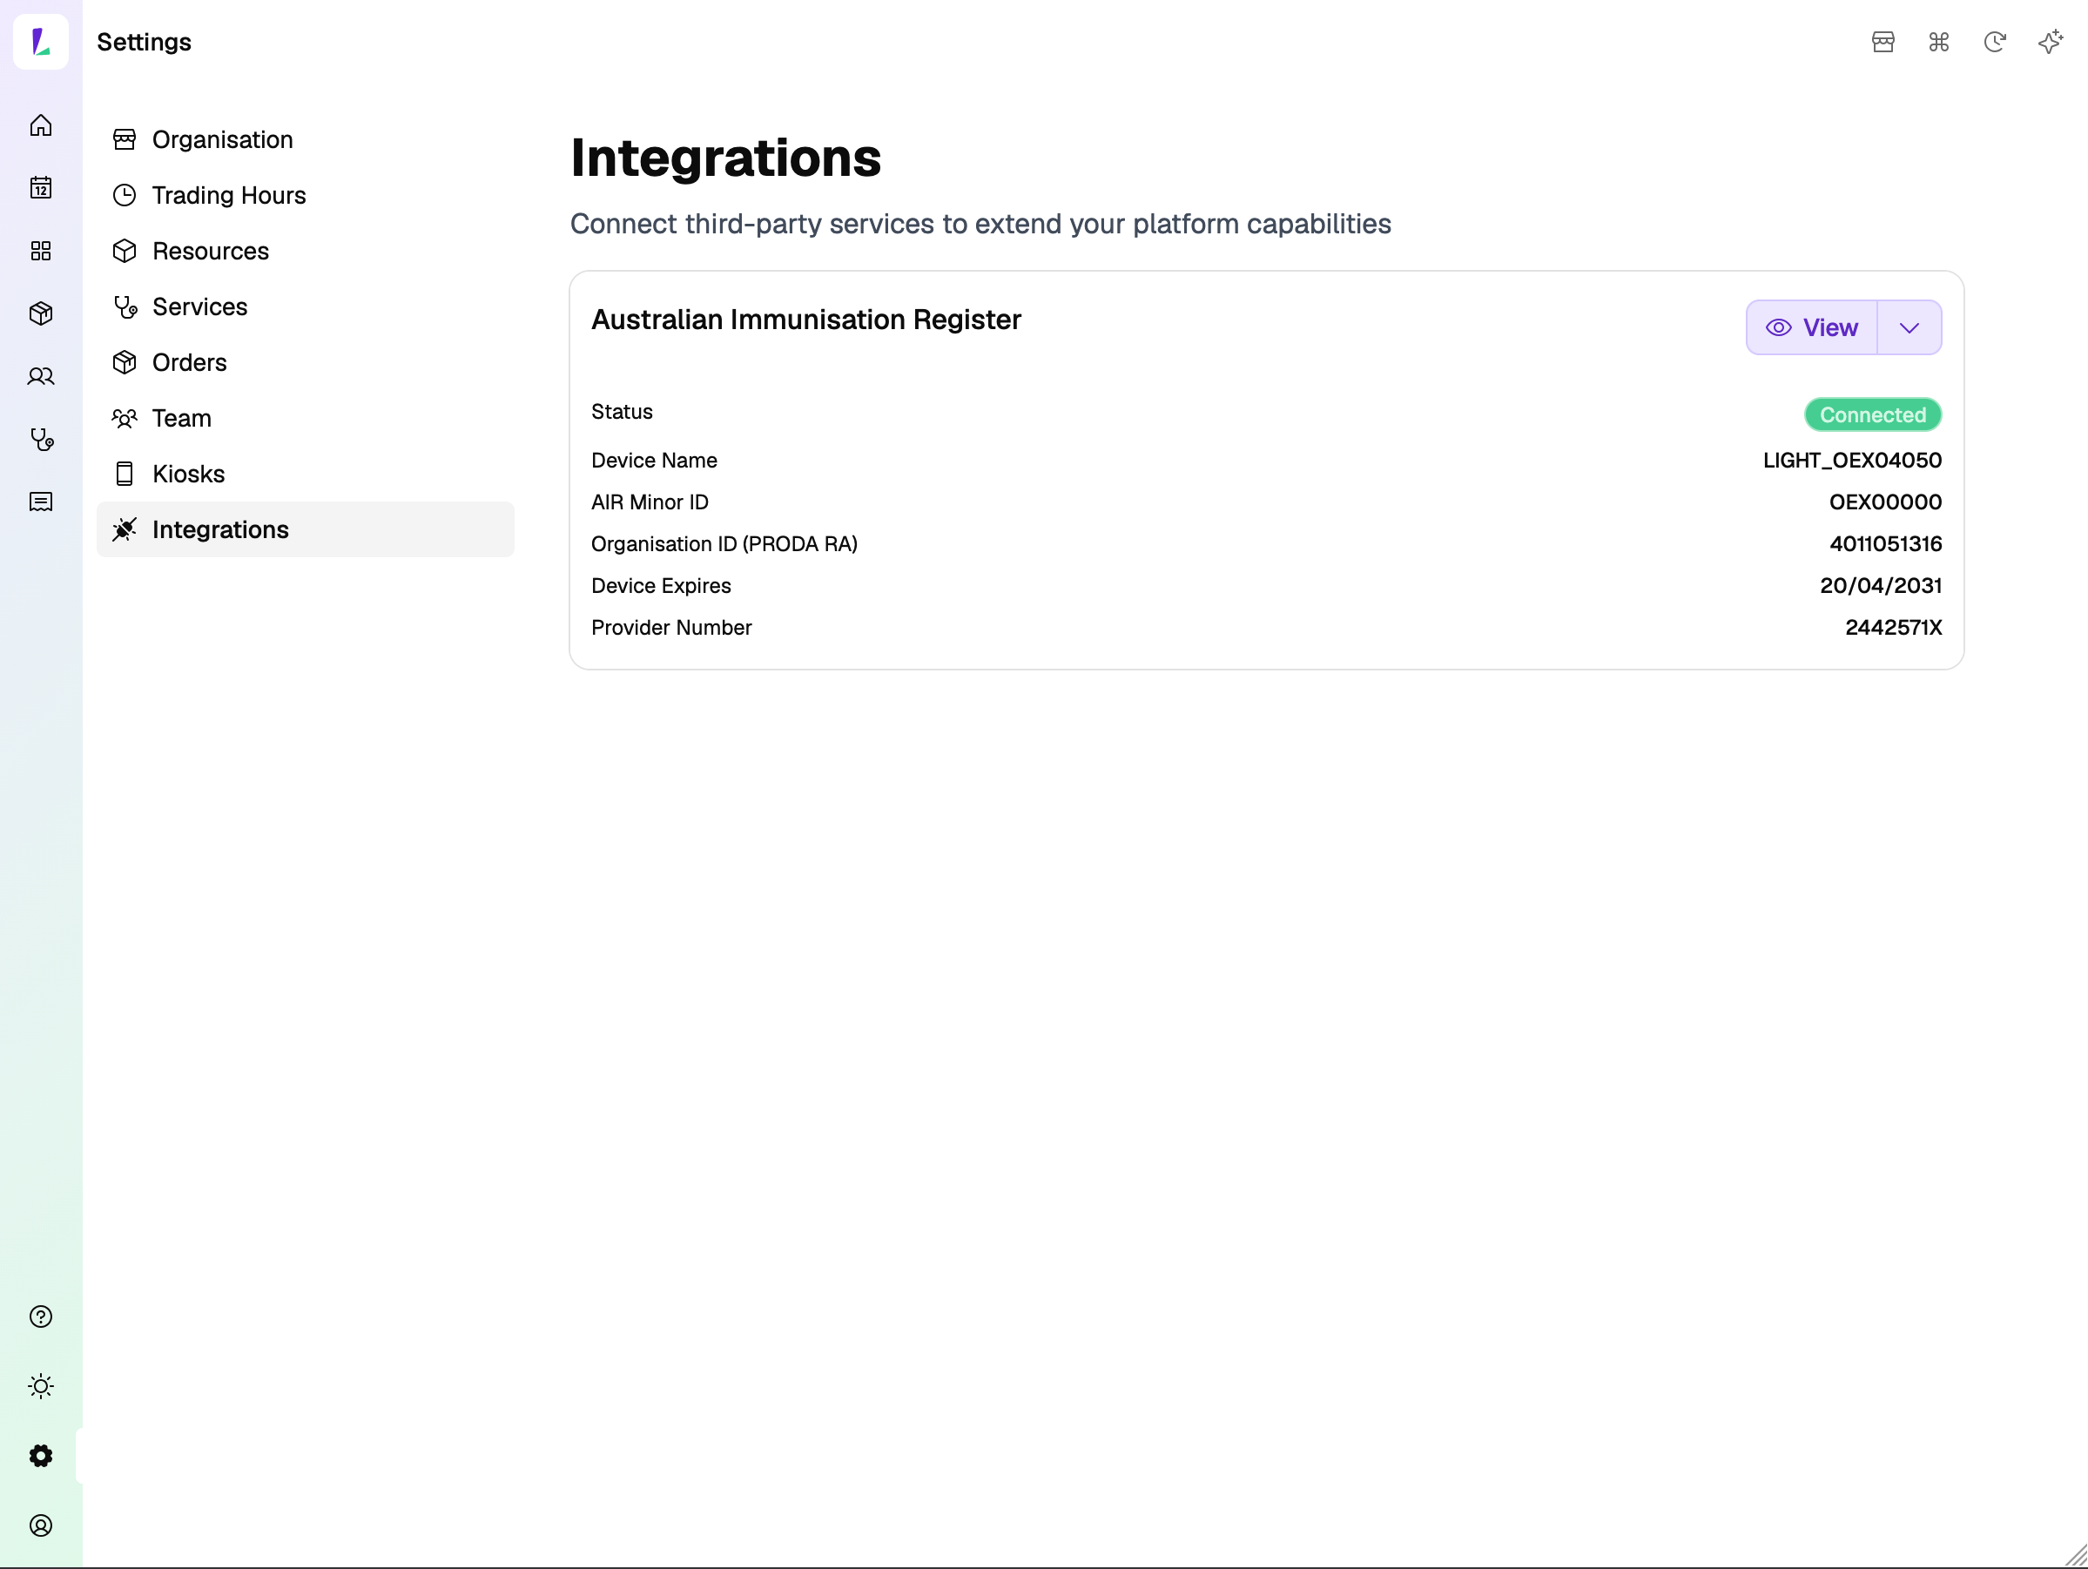Click the refresh icon in the top bar

1995,42
